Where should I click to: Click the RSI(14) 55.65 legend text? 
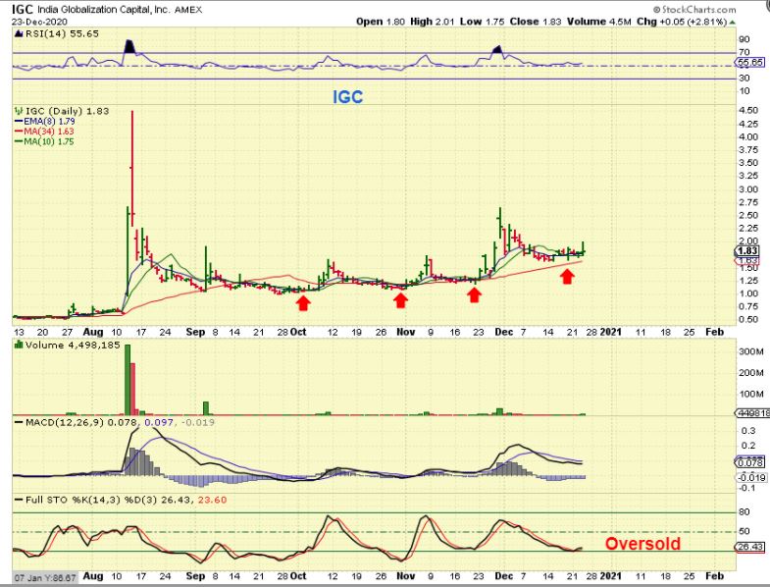click(62, 34)
